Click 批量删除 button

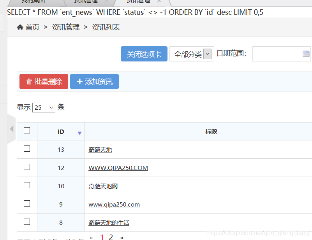[44, 81]
